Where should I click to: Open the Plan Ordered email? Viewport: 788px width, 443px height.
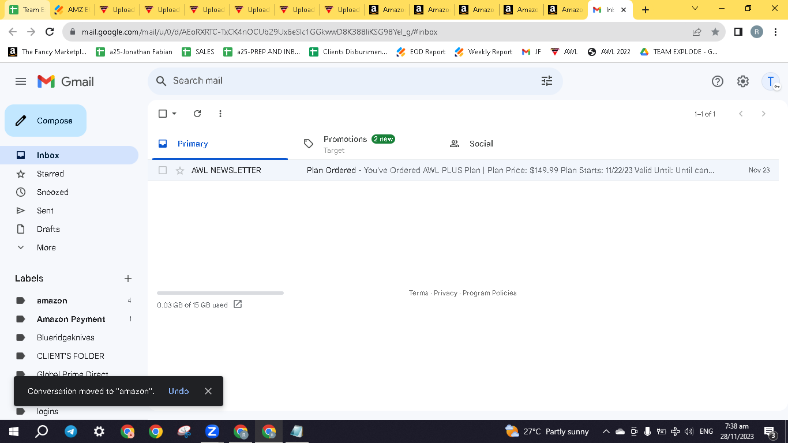pyautogui.click(x=463, y=170)
